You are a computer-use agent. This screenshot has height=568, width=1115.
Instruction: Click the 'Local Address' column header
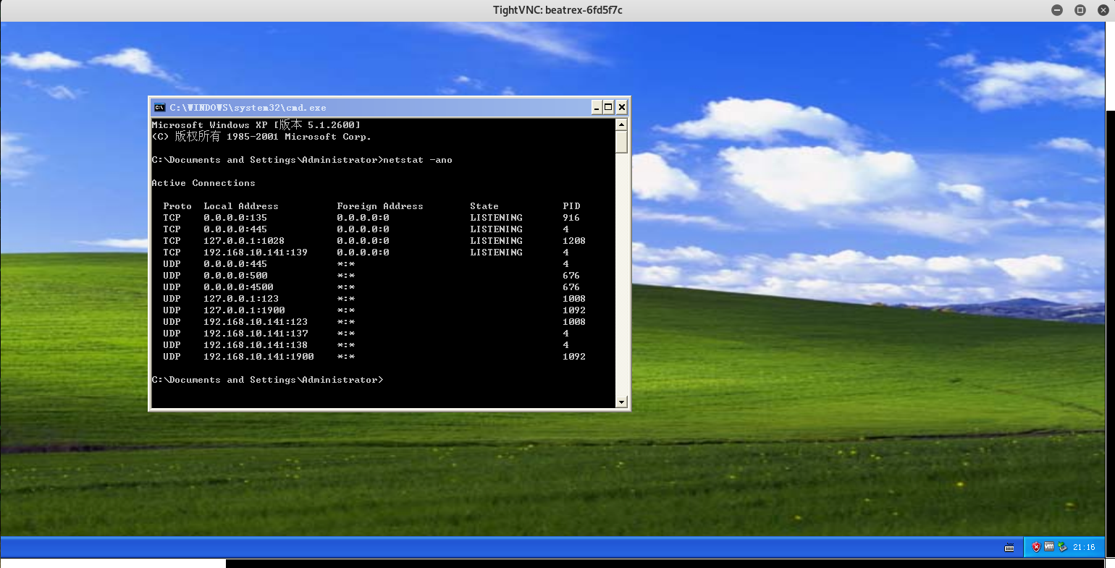(x=241, y=206)
